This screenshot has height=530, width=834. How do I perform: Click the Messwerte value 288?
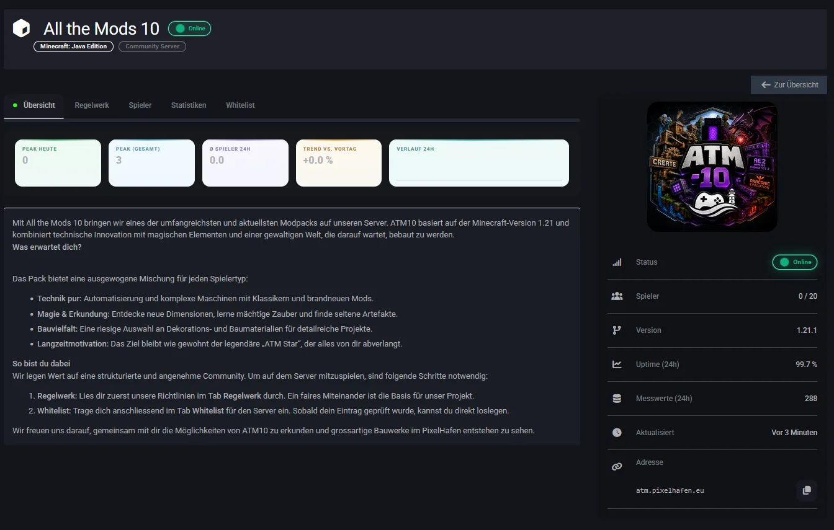pos(811,399)
